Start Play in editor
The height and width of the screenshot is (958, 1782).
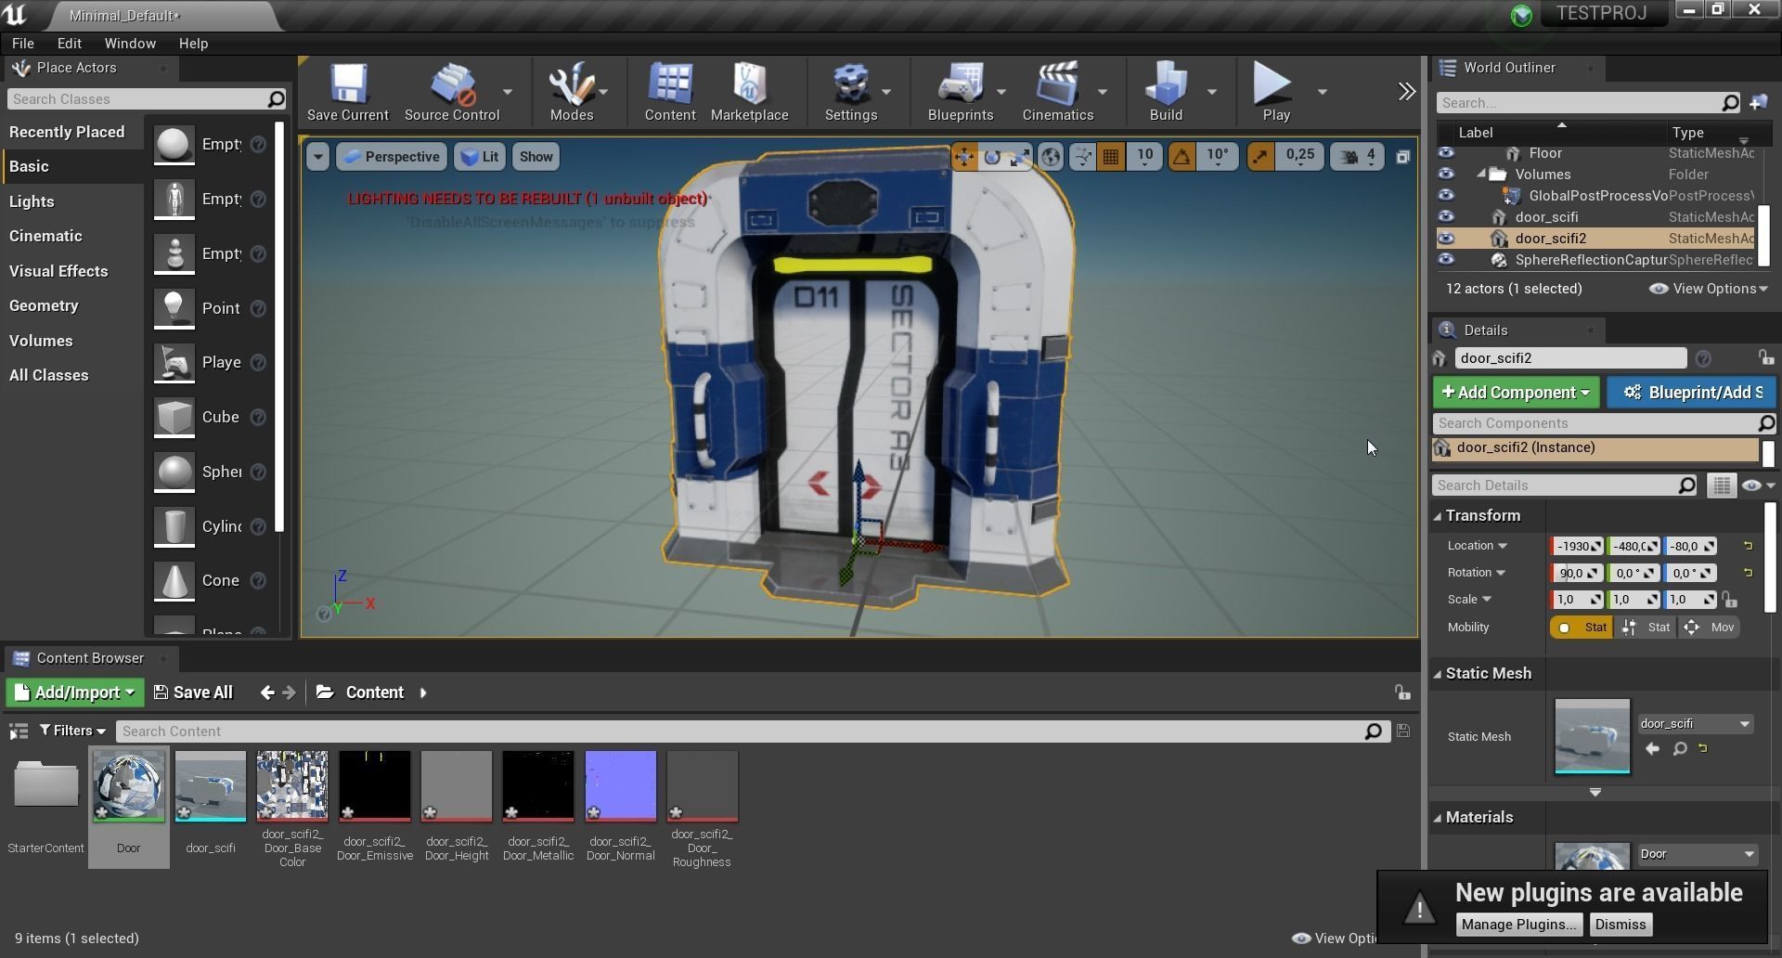tap(1276, 92)
